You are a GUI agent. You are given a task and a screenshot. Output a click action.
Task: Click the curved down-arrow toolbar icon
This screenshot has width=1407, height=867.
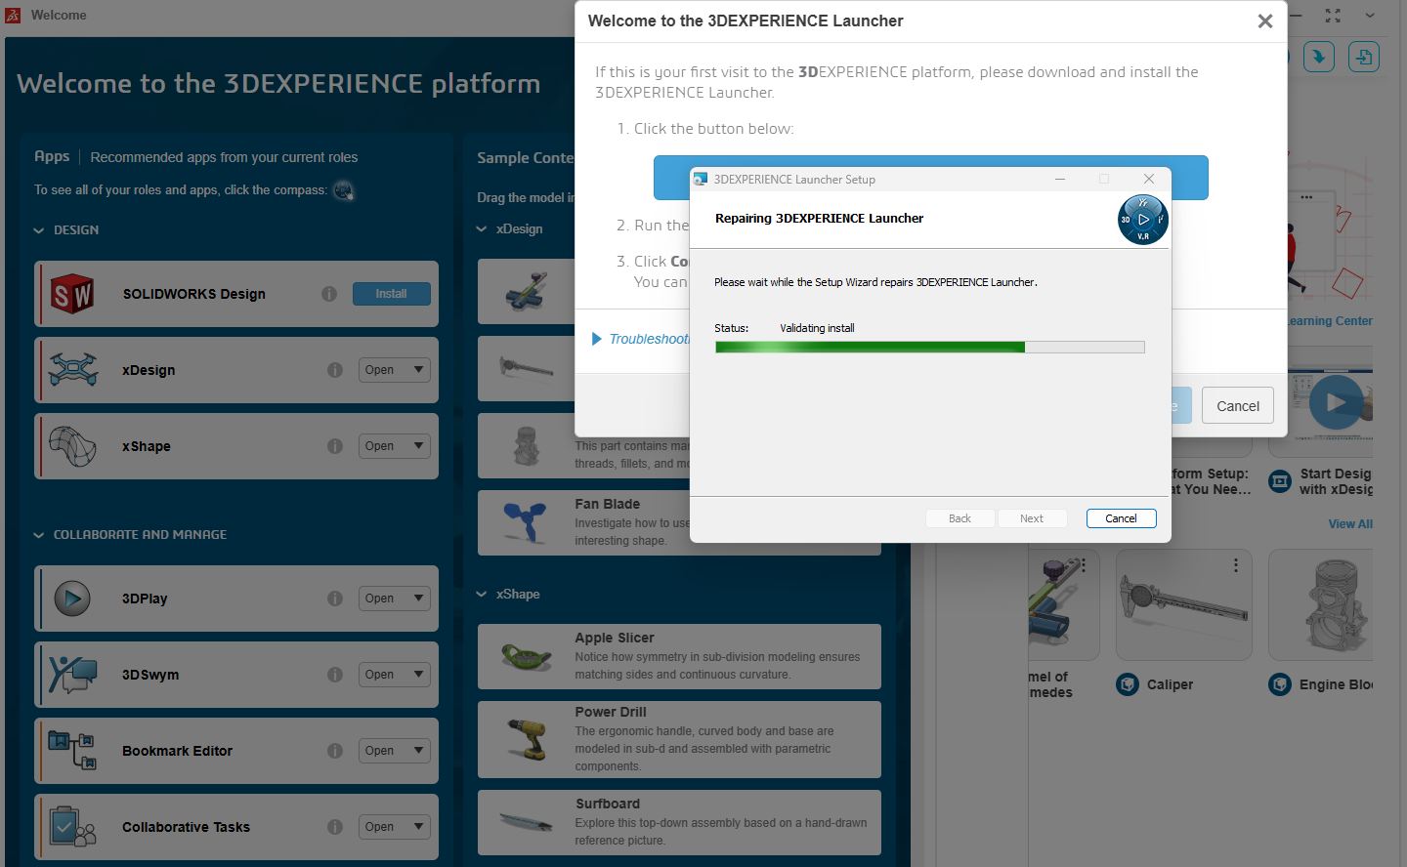click(1319, 57)
